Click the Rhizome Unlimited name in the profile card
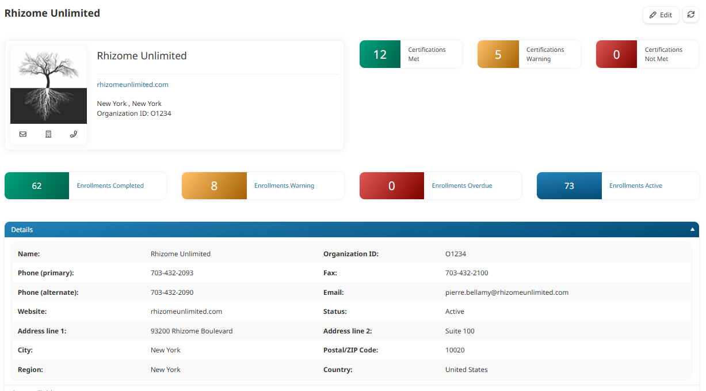The height and width of the screenshot is (391, 706). (142, 56)
